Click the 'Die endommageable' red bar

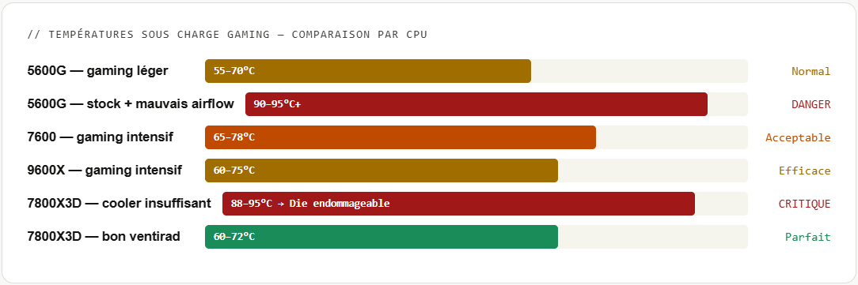pyautogui.click(x=458, y=204)
